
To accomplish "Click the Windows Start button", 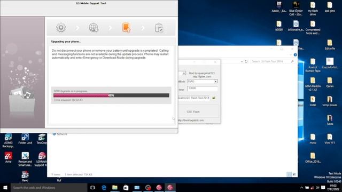I will click(x=5, y=187).
